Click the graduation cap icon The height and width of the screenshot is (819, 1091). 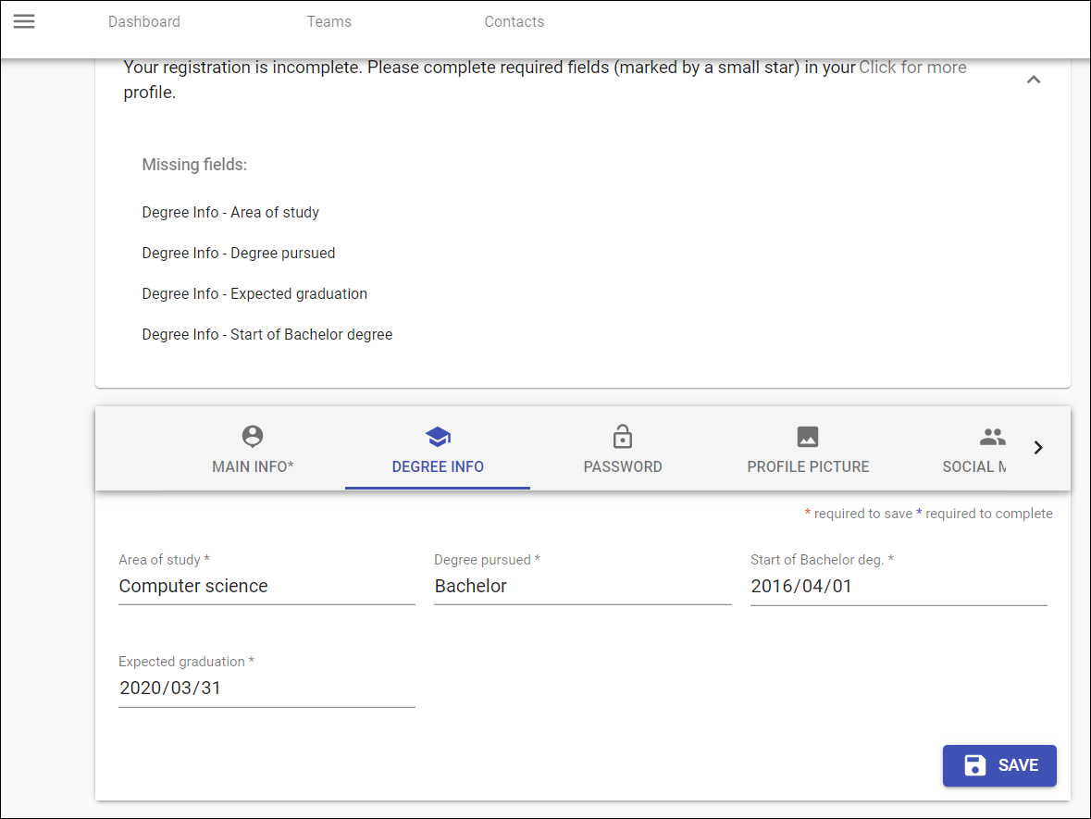[438, 437]
